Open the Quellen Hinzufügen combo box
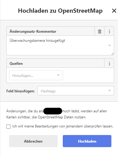 click(36, 75)
